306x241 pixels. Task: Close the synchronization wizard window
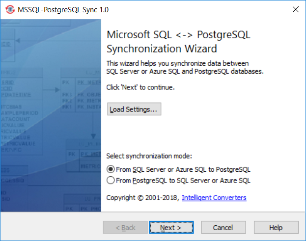(x=295, y=9)
